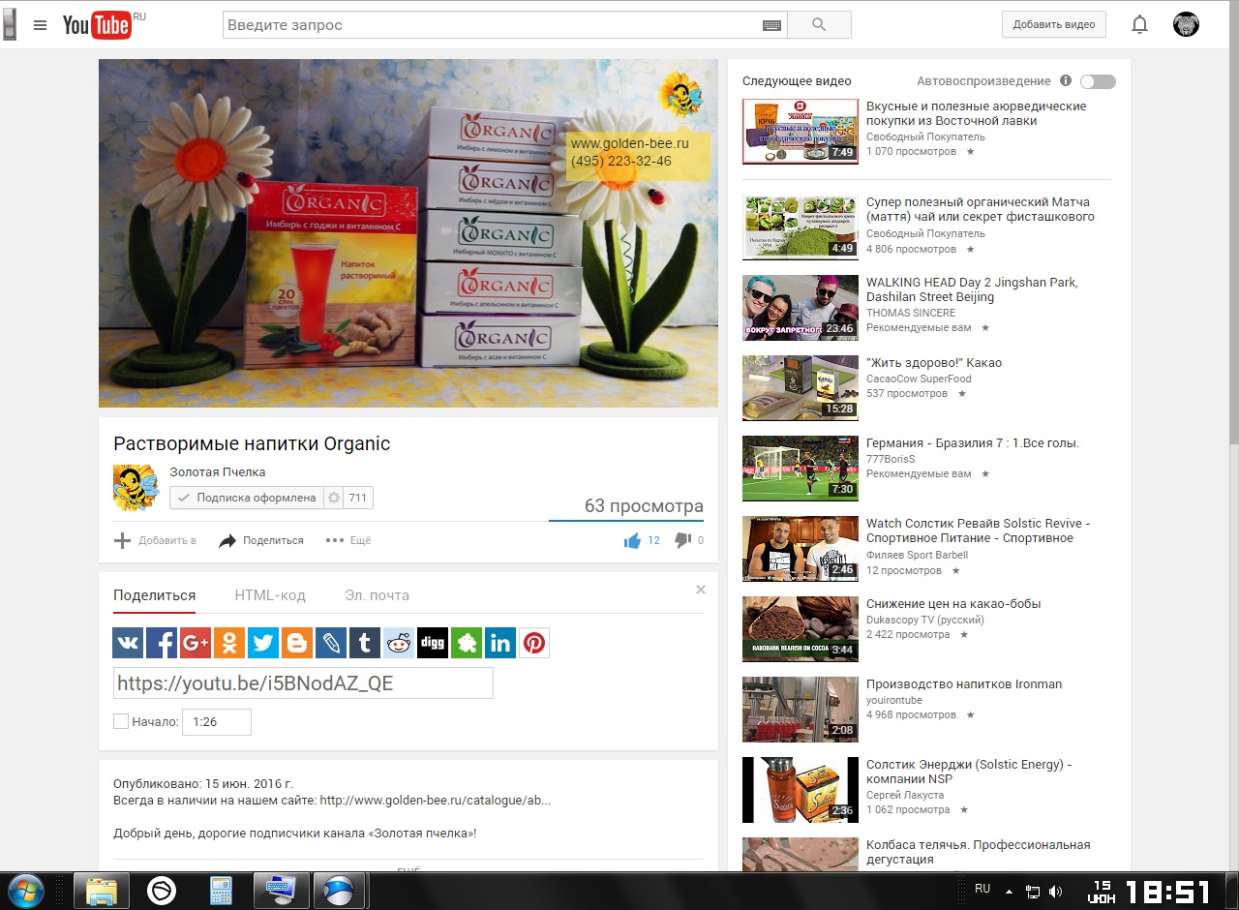Click the like/dislike ratio bar
The width and height of the screenshot is (1239, 910).
tap(626, 521)
